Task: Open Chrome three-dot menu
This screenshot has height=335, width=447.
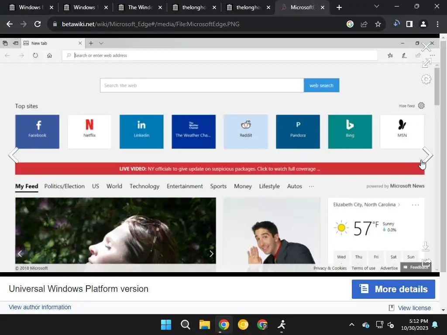Action: [437, 24]
